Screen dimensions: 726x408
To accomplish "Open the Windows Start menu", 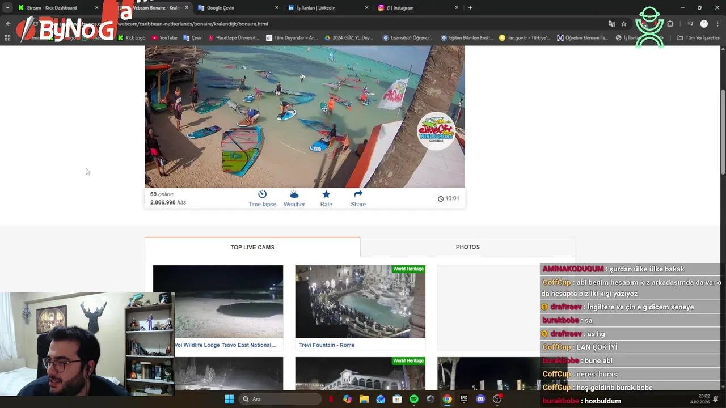I will [229, 399].
